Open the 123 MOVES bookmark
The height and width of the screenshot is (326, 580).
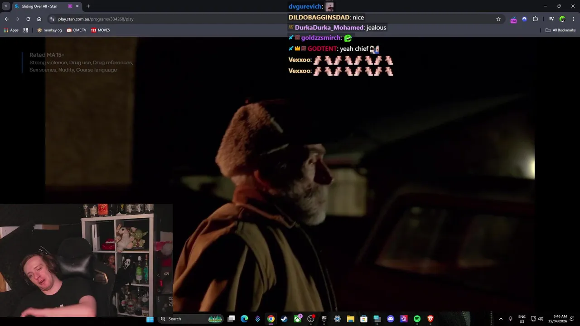coord(101,30)
